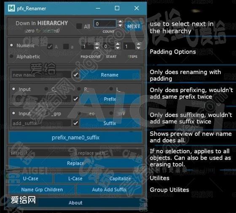The height and width of the screenshot is (213, 236).
Task: Toggle the lowercase a checkbox
Action: click(x=66, y=46)
